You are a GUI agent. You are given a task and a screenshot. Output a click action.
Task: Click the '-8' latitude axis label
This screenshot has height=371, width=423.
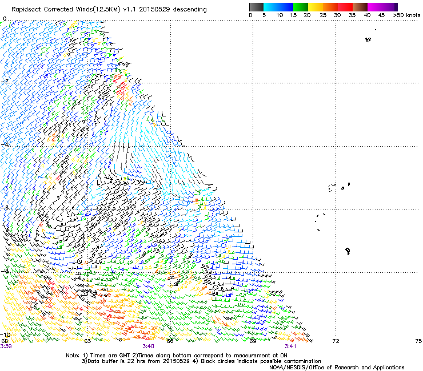[x=5, y=271]
